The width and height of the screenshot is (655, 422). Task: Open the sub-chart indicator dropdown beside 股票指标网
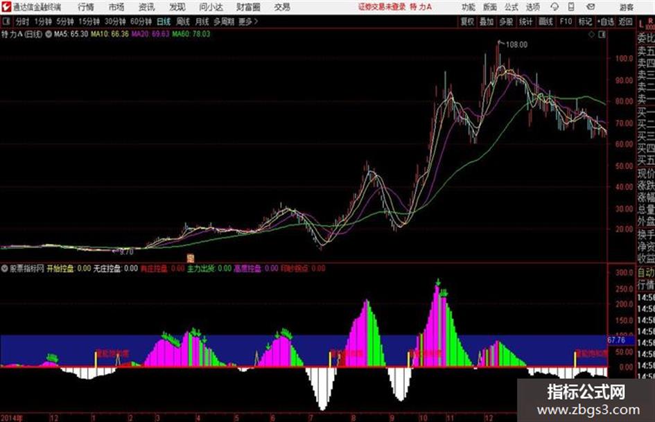pos(5,268)
